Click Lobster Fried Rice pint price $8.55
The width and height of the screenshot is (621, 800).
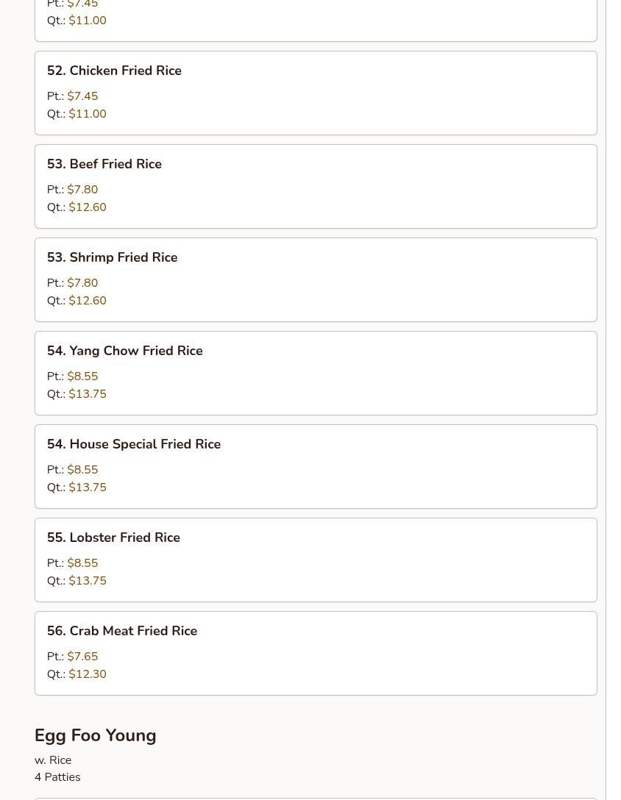(x=82, y=563)
